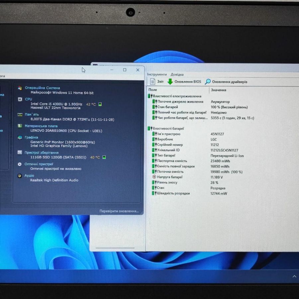Open the Операційна Система section in Speccy

[42, 88]
